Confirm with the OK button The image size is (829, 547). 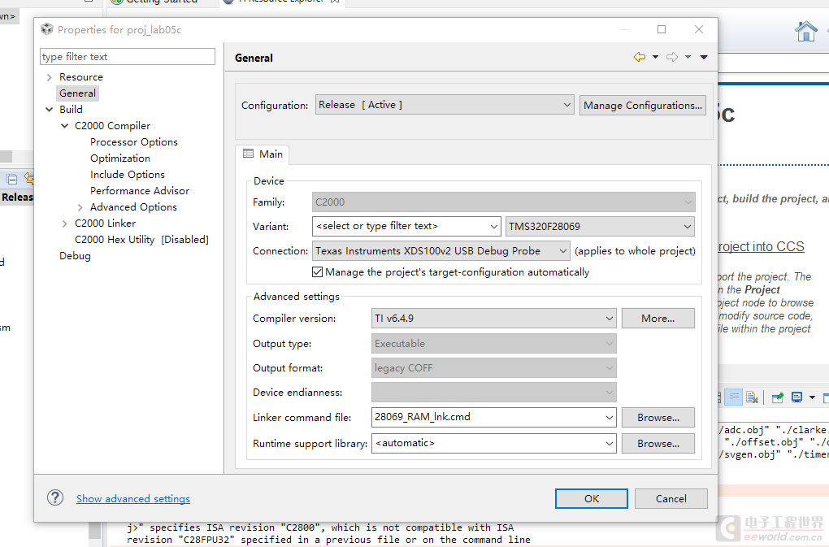pyautogui.click(x=591, y=498)
